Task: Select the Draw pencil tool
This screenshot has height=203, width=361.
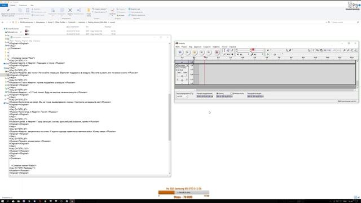Action: pos(232,50)
